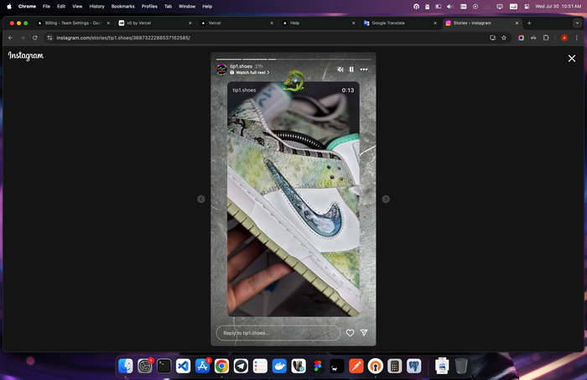Share the story with the paper plane icon

pos(364,332)
